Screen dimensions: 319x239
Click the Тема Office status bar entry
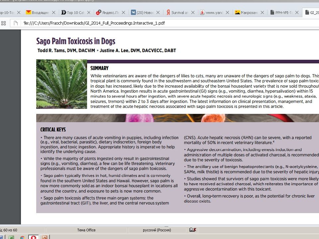[86, 230]
